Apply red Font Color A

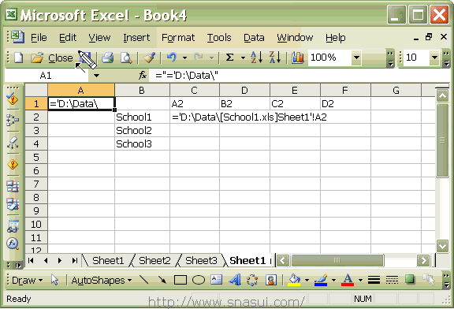coord(348,280)
